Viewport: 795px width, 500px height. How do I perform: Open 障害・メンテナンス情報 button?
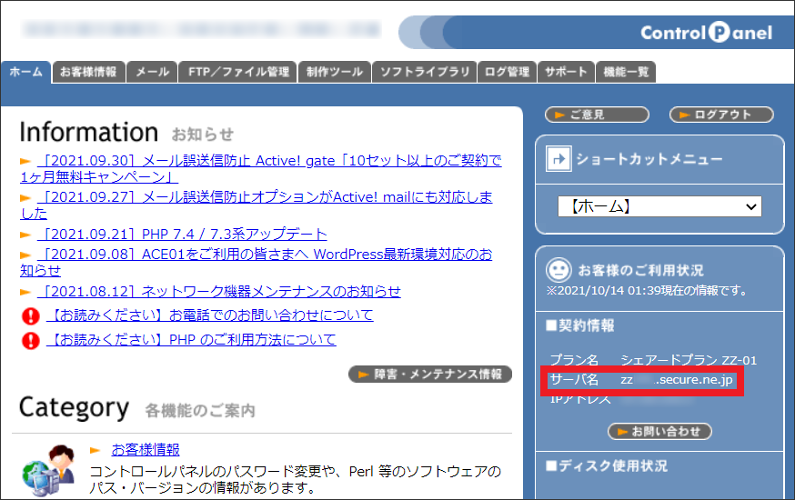[430, 374]
